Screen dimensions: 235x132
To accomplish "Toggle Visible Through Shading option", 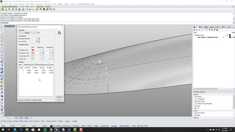I will 196,103.
